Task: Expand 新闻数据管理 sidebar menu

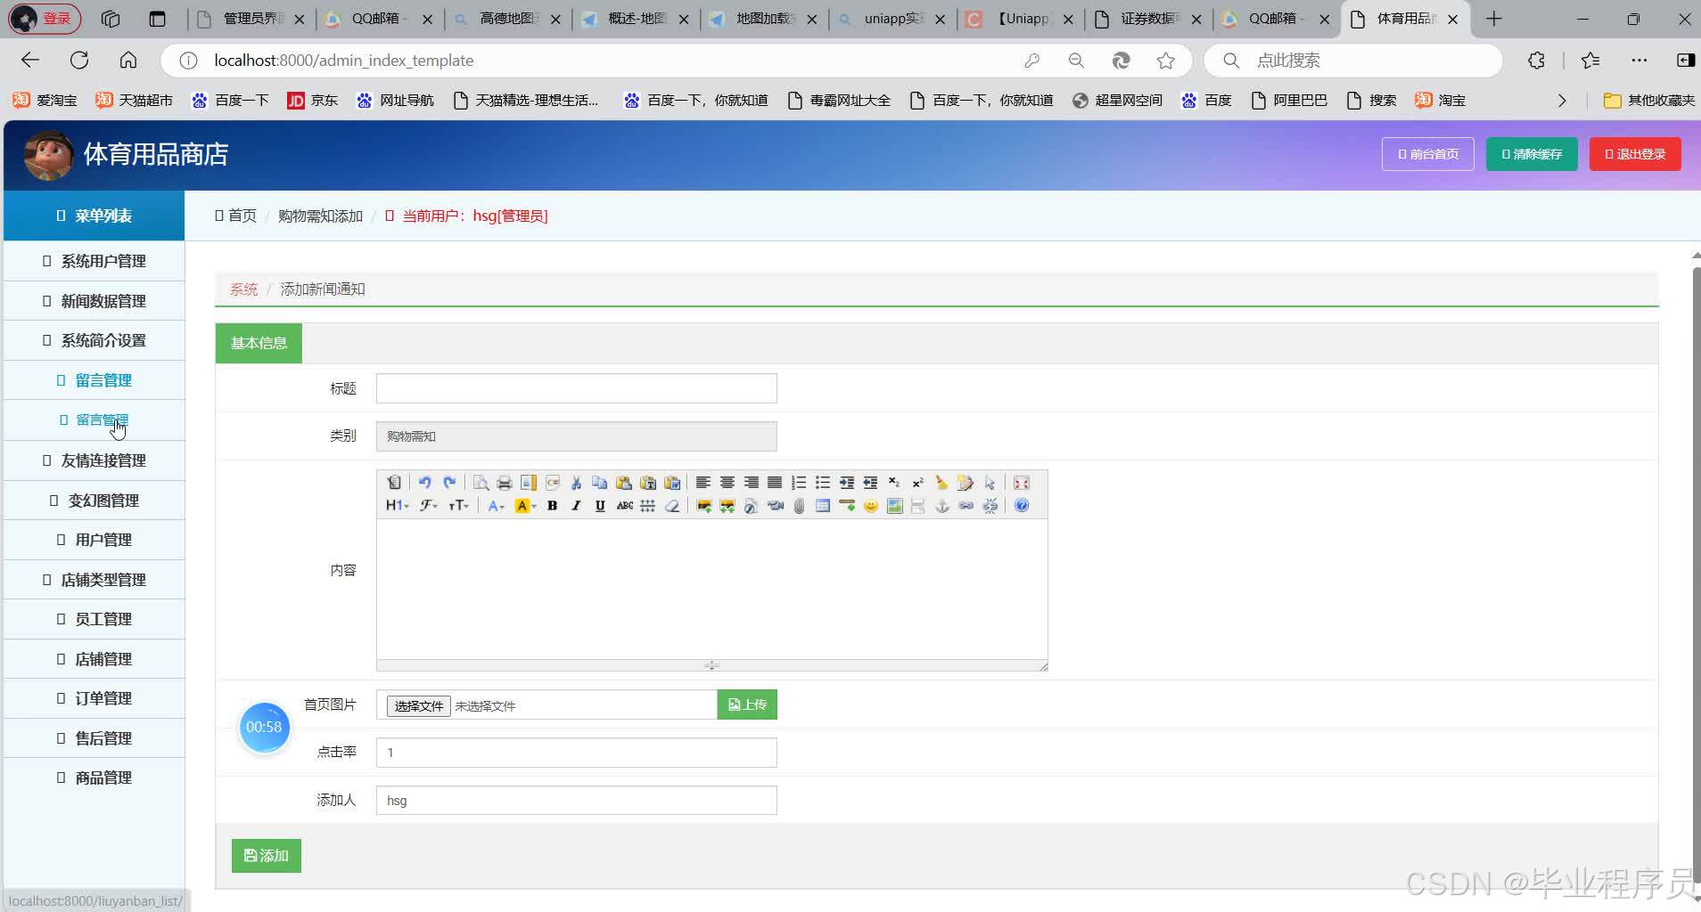Action: coord(94,301)
